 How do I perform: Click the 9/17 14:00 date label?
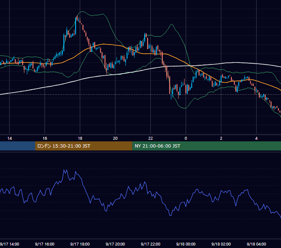coord(10,244)
